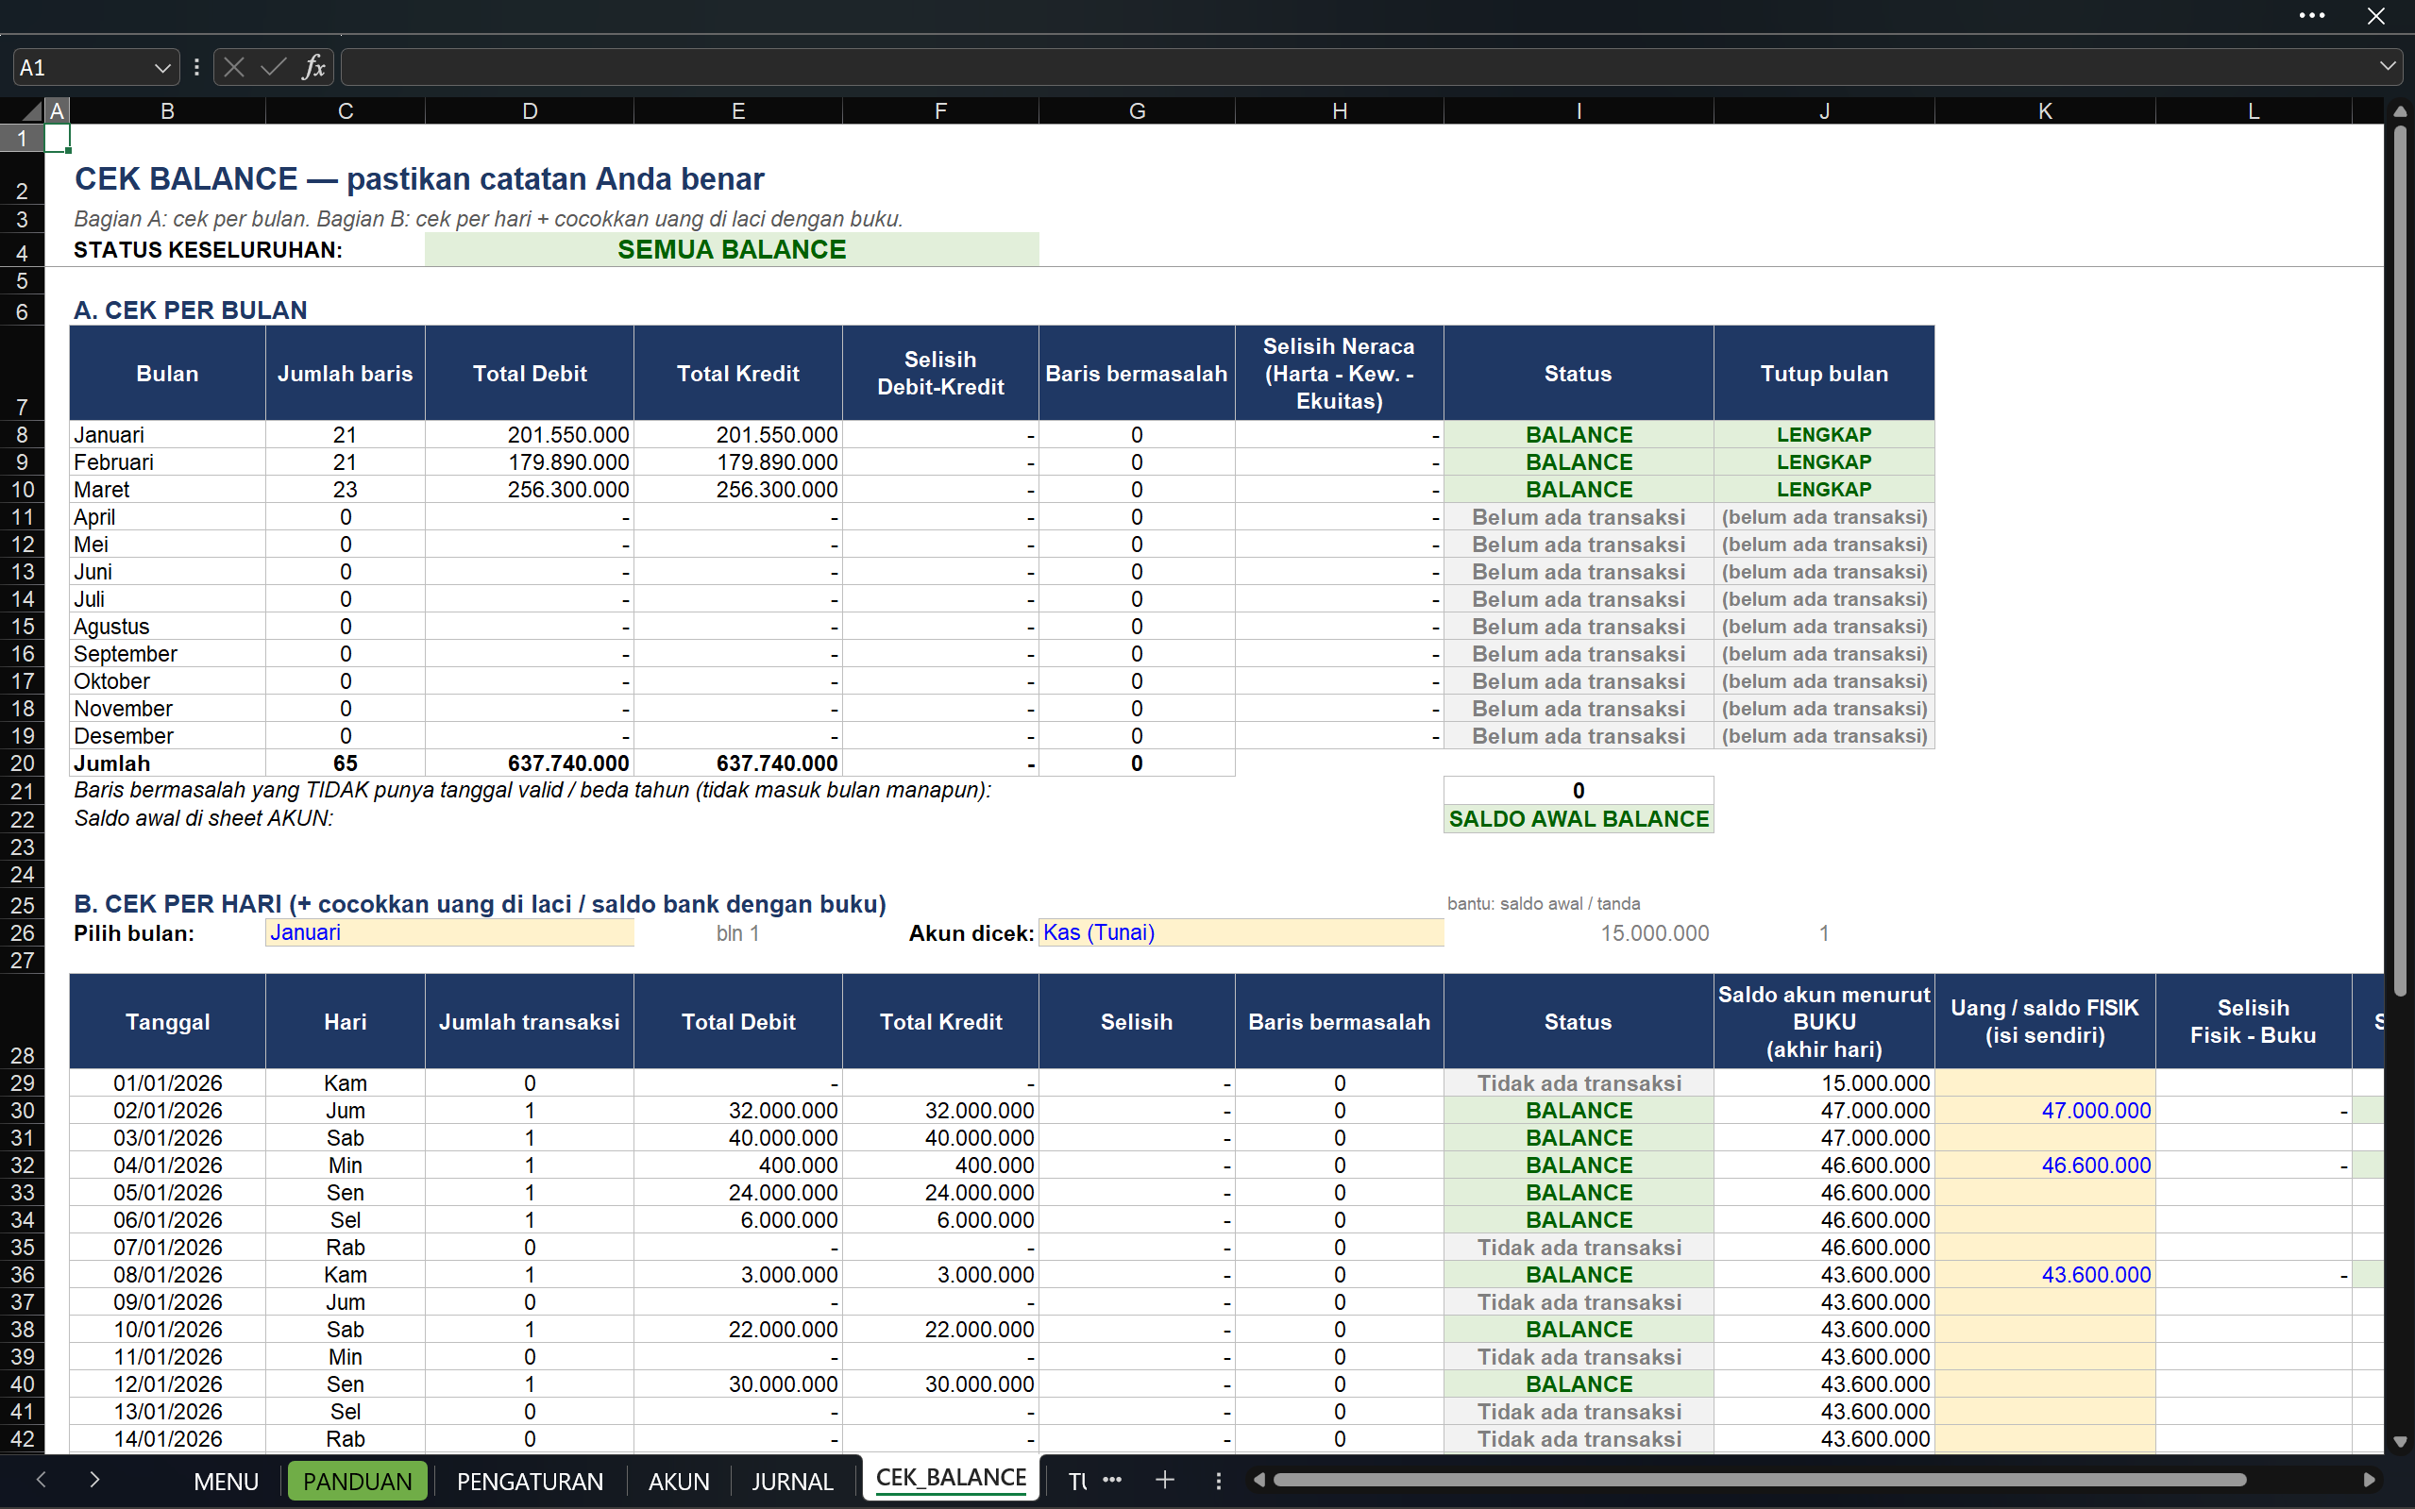
Task: Open the Pilih bulan Januari selector
Action: click(449, 933)
